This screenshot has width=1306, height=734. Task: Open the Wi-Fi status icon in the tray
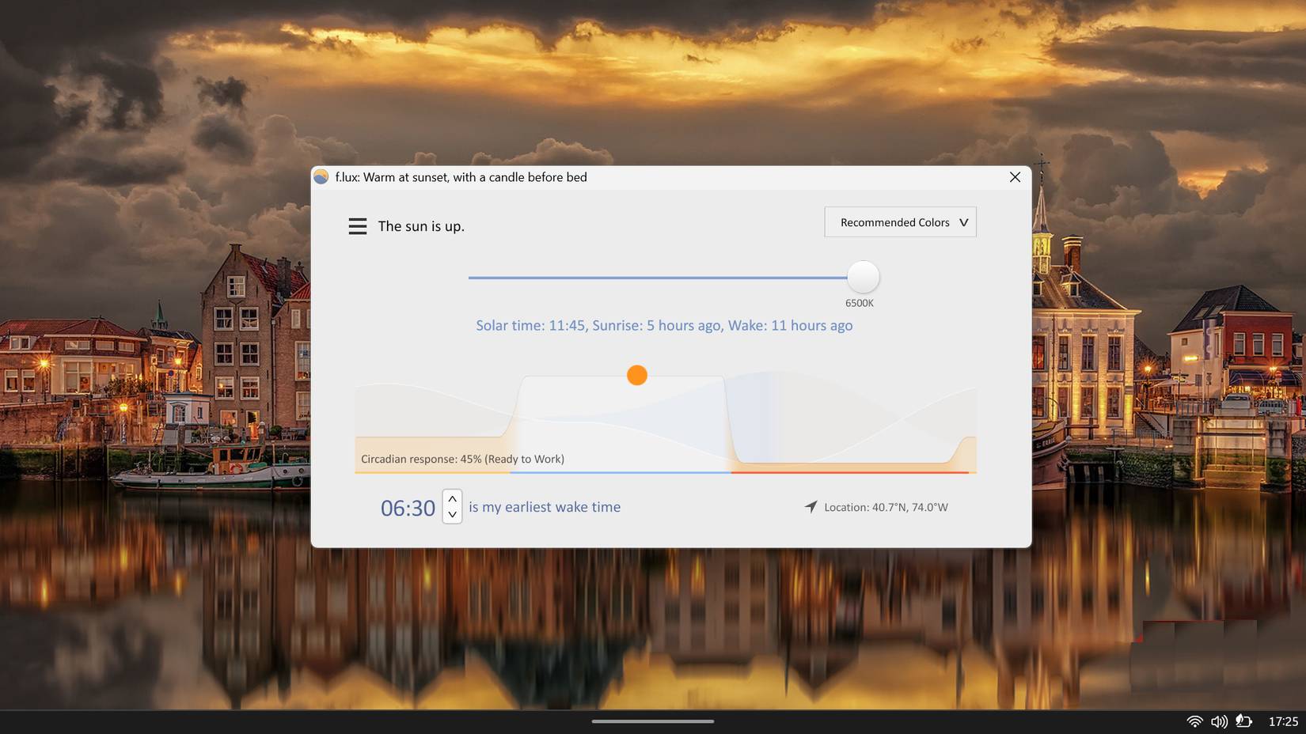1195,721
